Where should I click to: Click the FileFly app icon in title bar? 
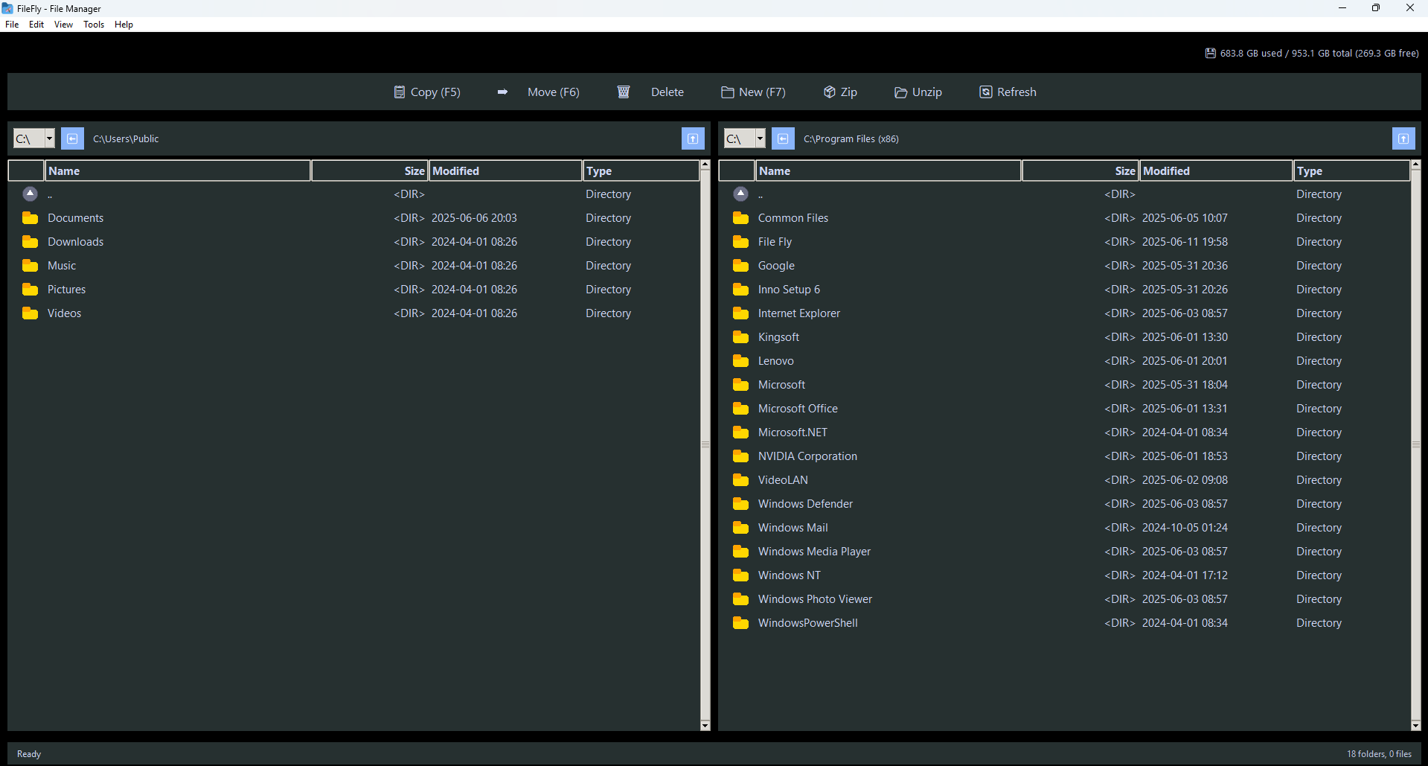(7, 8)
